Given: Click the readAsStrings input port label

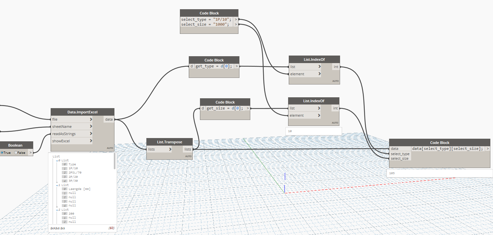Looking at the screenshot, I should click(64, 134).
